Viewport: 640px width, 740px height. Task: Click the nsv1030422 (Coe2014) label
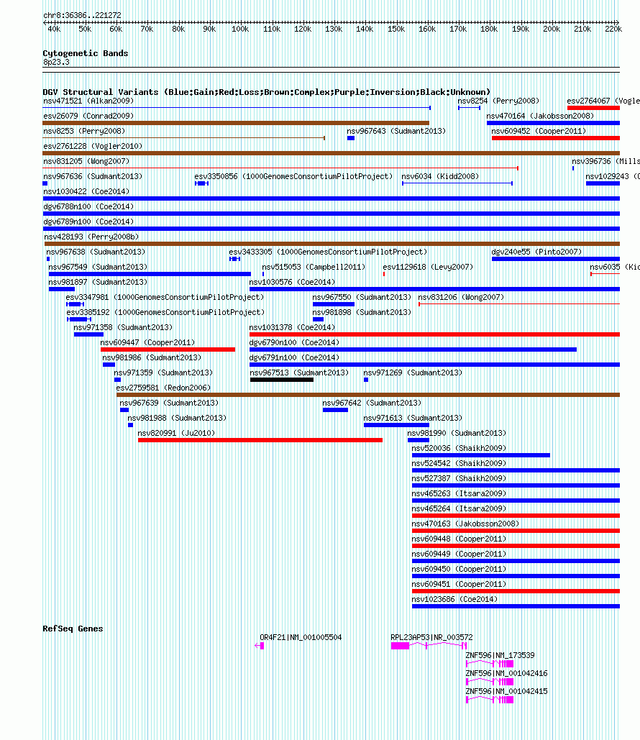[x=86, y=191]
